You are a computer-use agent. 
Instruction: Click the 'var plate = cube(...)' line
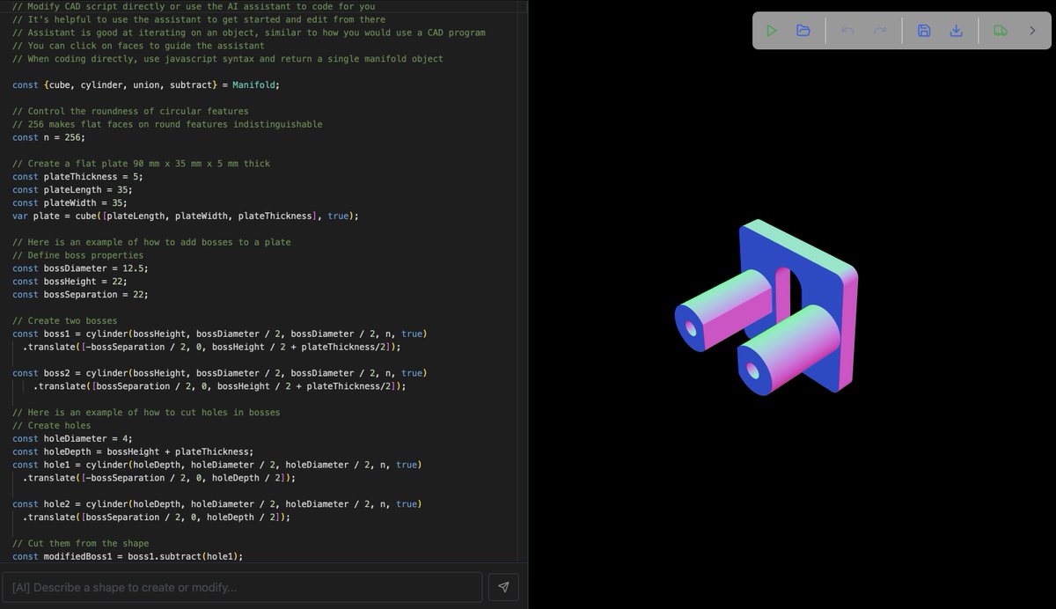(x=186, y=216)
